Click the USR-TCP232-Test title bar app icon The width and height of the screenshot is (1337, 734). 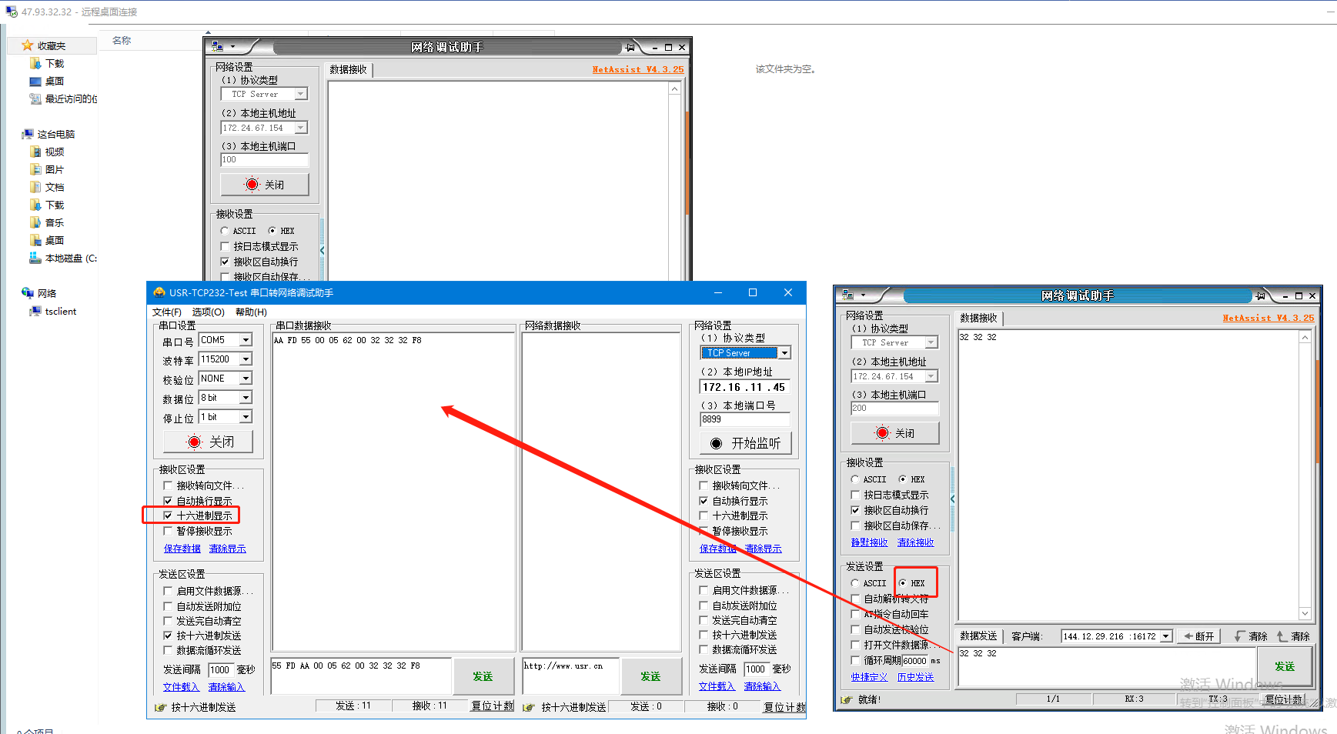pos(159,292)
